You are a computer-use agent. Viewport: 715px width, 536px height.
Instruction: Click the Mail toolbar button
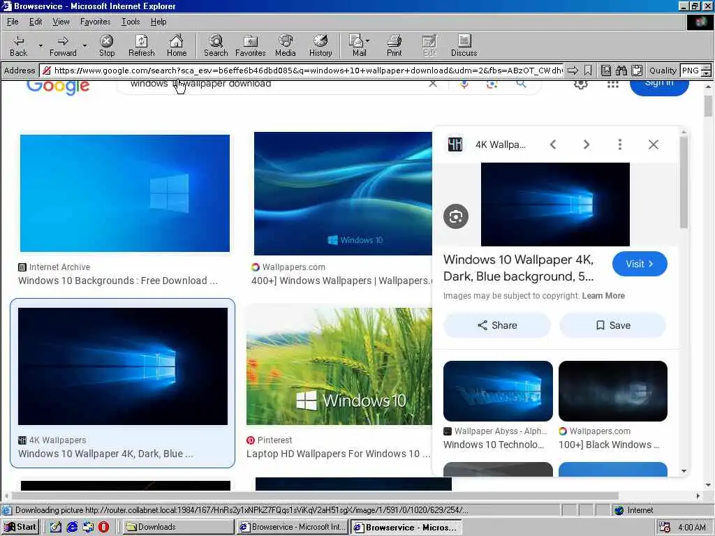[358, 45]
